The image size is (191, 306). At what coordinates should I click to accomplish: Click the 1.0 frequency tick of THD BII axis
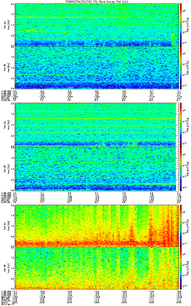tap(12, 169)
